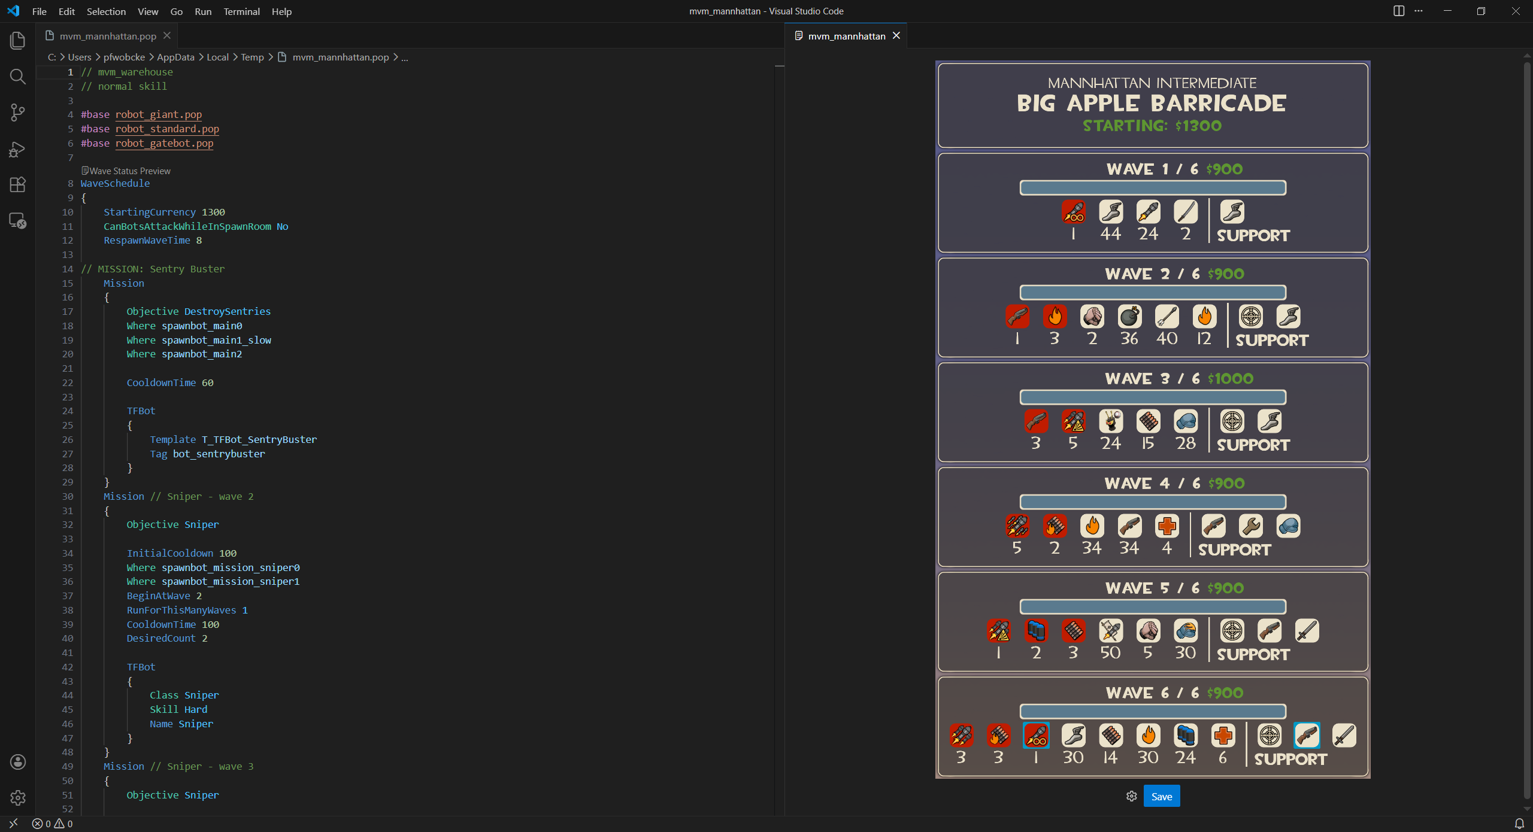This screenshot has height=832, width=1533.
Task: Close the mvm_mannhattan.pop tab
Action: point(167,36)
